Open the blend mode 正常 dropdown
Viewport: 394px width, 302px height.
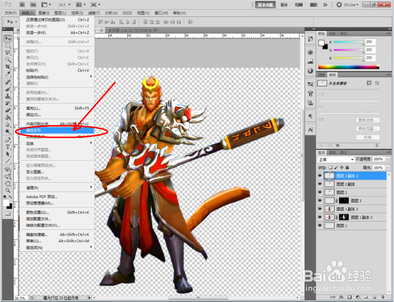pos(336,159)
